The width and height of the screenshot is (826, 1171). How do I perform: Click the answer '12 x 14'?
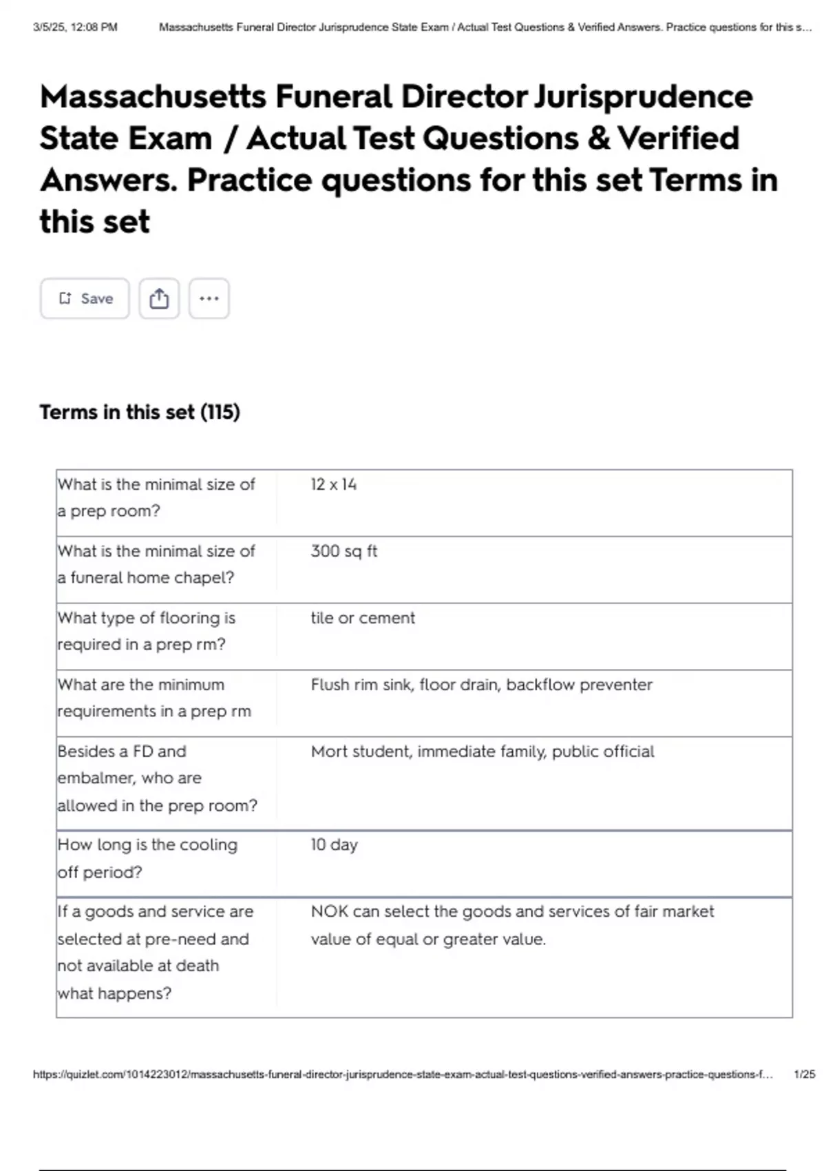click(x=332, y=484)
